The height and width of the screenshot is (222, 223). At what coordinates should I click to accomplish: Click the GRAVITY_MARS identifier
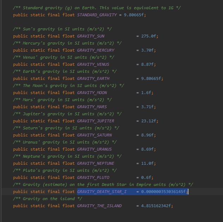point(92,107)
